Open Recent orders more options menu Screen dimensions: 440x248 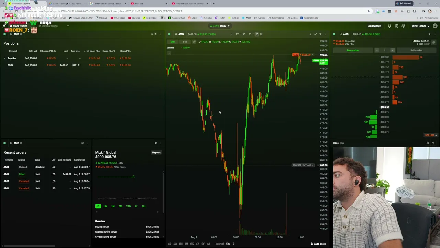(x=87, y=143)
